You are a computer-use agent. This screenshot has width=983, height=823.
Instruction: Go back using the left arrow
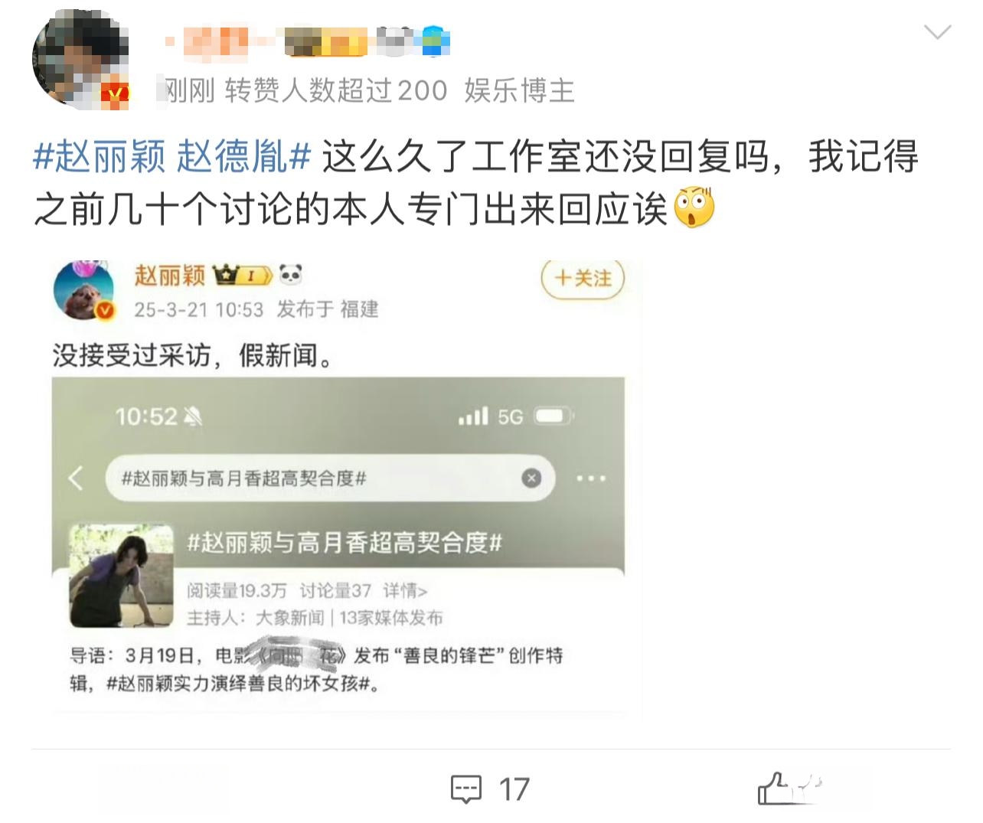(75, 478)
